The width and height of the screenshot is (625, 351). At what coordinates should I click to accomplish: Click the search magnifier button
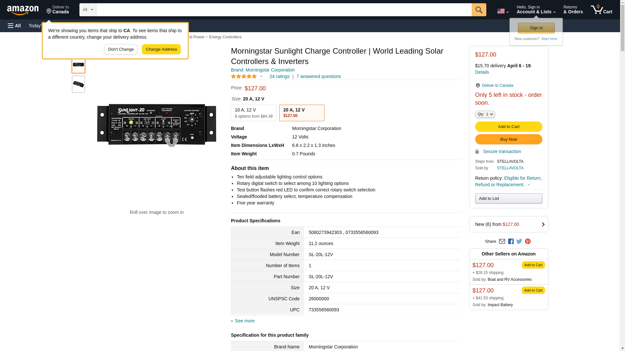point(479,10)
